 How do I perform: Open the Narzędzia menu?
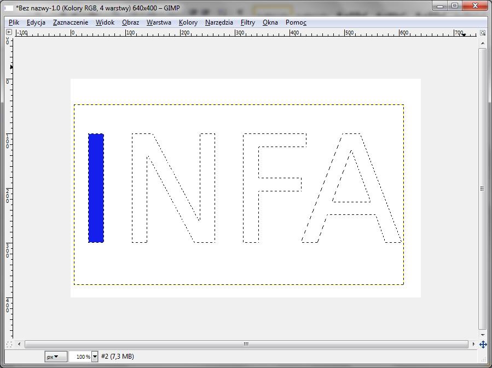pos(219,22)
